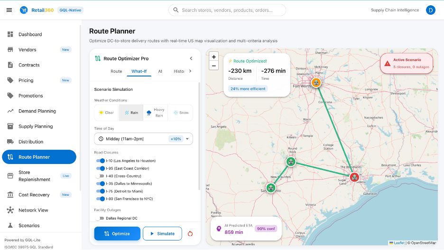
Task: Click the Simulate button
Action: point(162,233)
